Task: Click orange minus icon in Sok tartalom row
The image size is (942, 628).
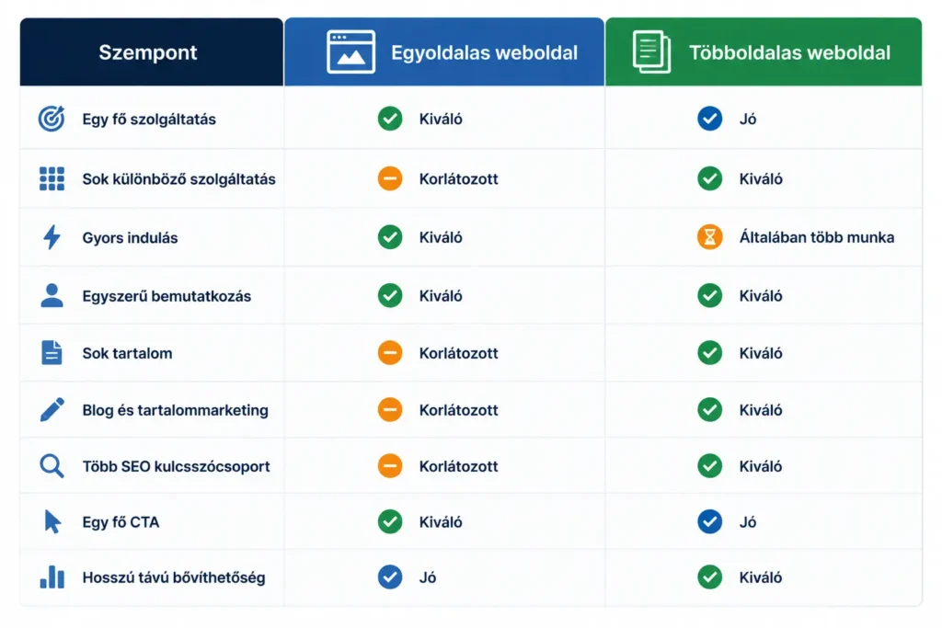Action: [390, 352]
